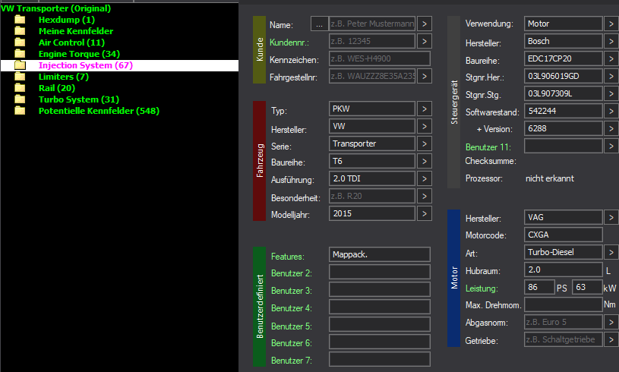
Task: Click the Name input field
Action: (x=372, y=24)
